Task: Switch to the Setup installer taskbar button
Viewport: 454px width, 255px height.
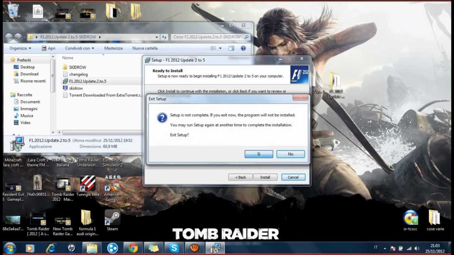Action: coord(215,248)
